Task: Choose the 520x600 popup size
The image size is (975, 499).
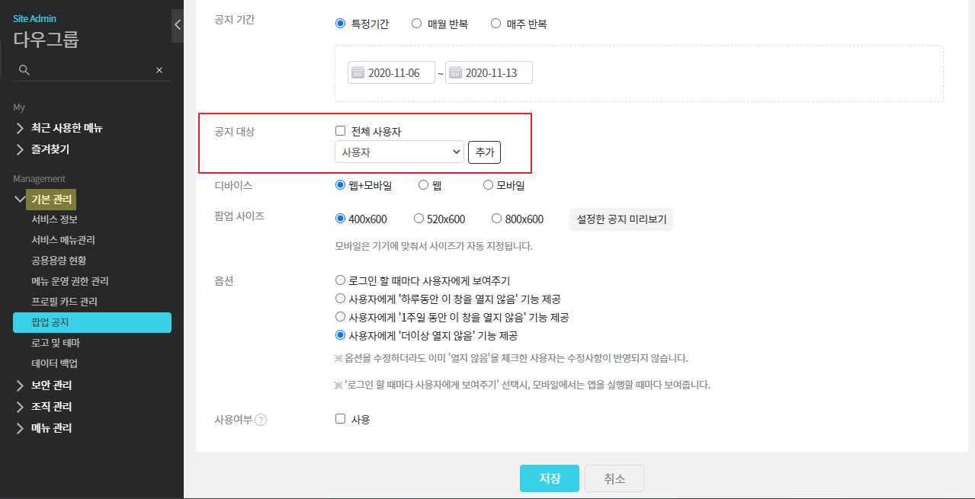Action: 419,219
